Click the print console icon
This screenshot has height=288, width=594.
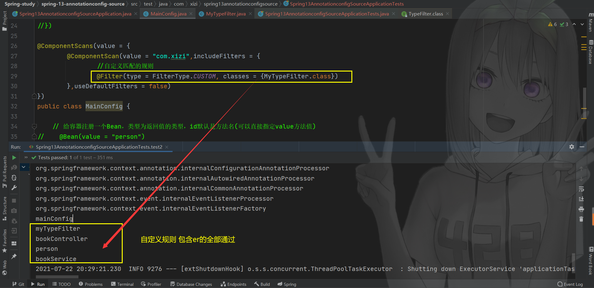(581, 209)
